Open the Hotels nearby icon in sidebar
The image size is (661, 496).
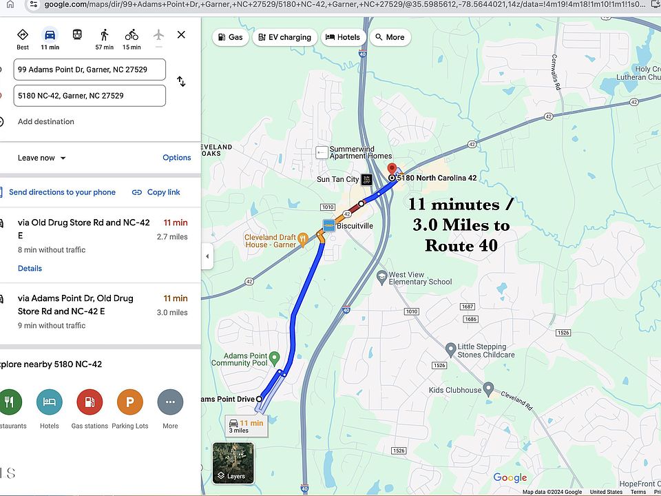pos(49,402)
